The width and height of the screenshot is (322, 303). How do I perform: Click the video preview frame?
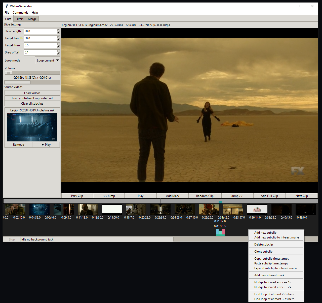coord(189,110)
